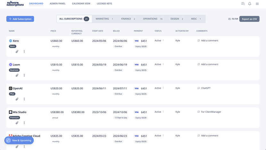The image size is (266, 150).
Task: Click the OpenAI logo icon
Action: click(11, 88)
